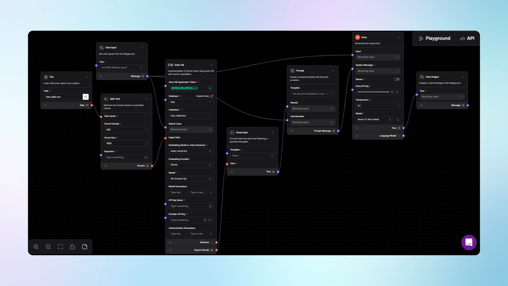
Task: Click the lock canvas icon
Action: pos(72,247)
